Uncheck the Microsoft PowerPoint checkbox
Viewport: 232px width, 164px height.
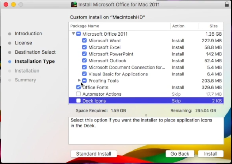tap(84, 54)
